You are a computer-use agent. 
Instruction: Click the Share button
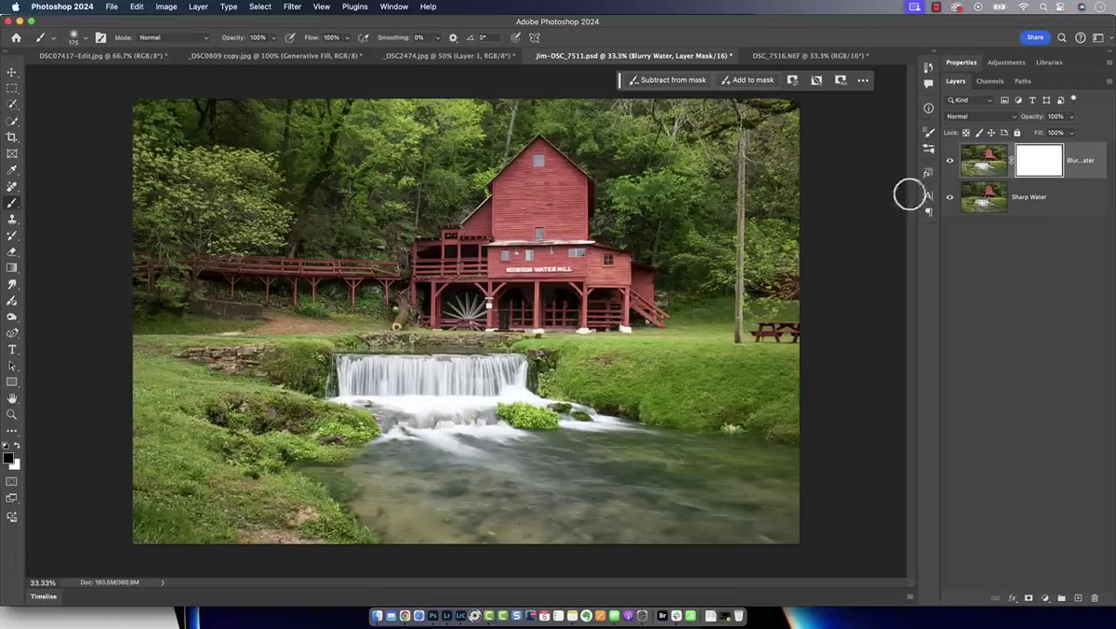[1035, 37]
